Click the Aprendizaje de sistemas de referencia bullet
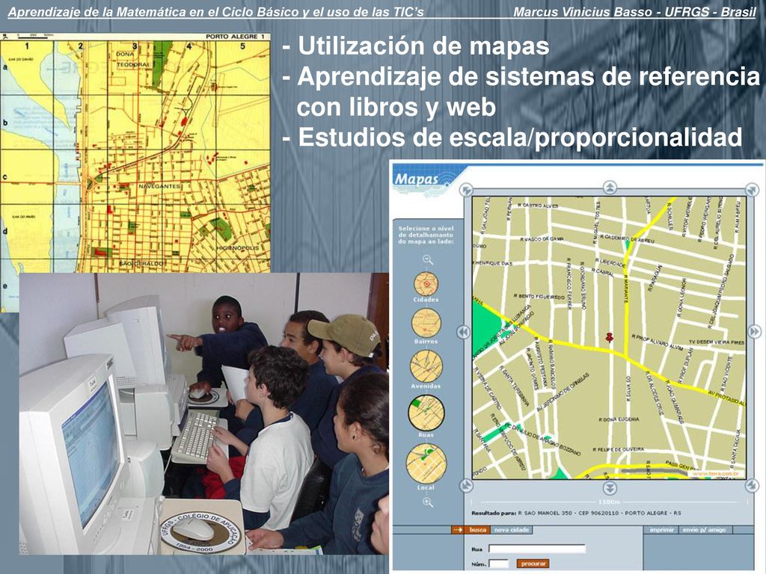Screen dimensions: 766x574 click(x=521, y=91)
